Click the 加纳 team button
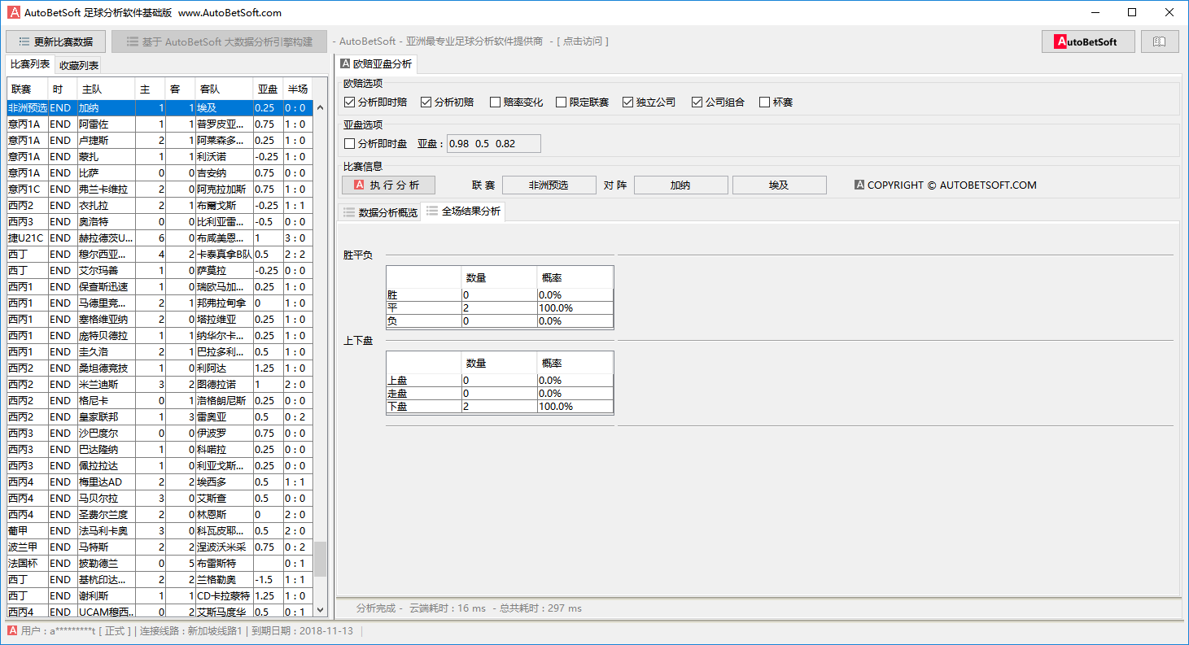The image size is (1189, 645). 680,185
